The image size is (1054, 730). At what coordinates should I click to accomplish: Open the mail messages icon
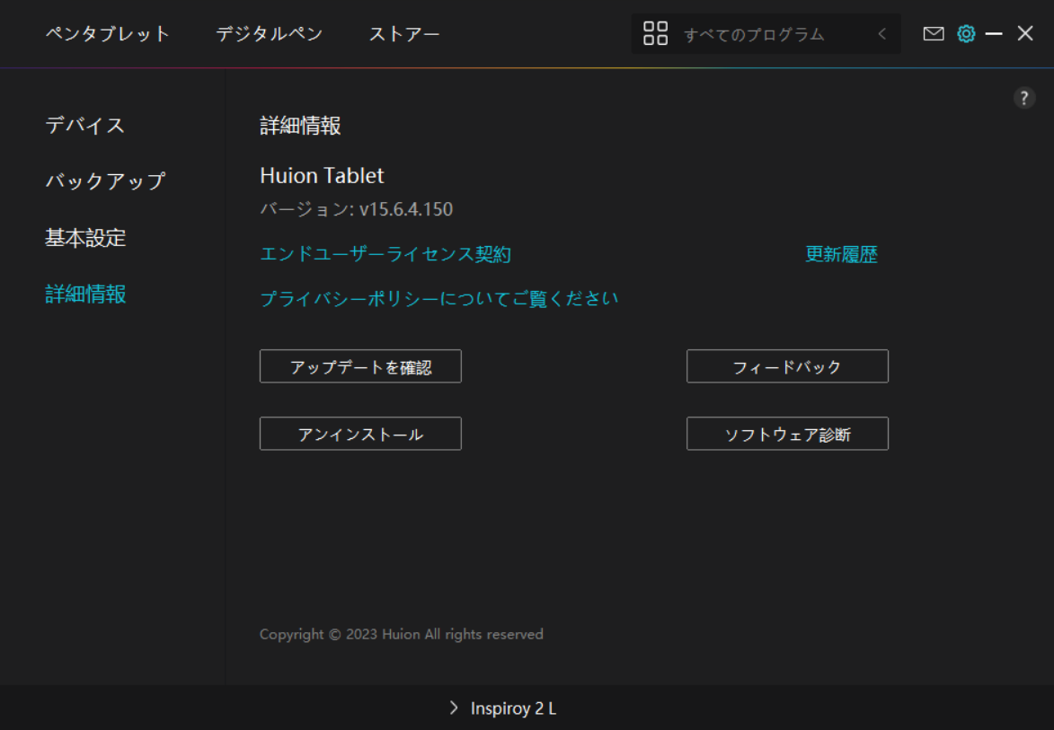[934, 34]
